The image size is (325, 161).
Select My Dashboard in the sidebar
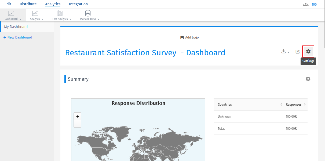16,27
